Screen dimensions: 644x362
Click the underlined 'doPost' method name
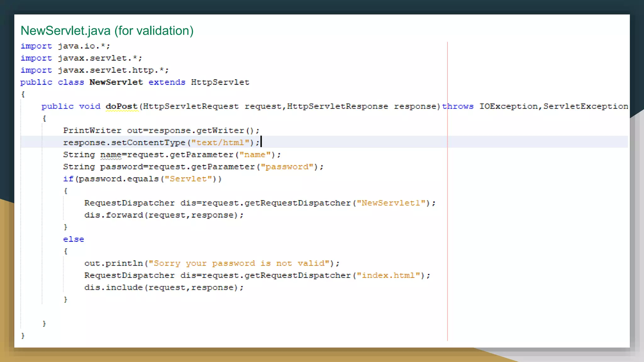click(122, 107)
